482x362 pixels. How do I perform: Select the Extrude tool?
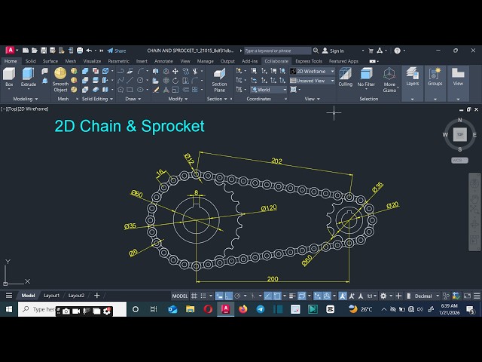[29, 77]
